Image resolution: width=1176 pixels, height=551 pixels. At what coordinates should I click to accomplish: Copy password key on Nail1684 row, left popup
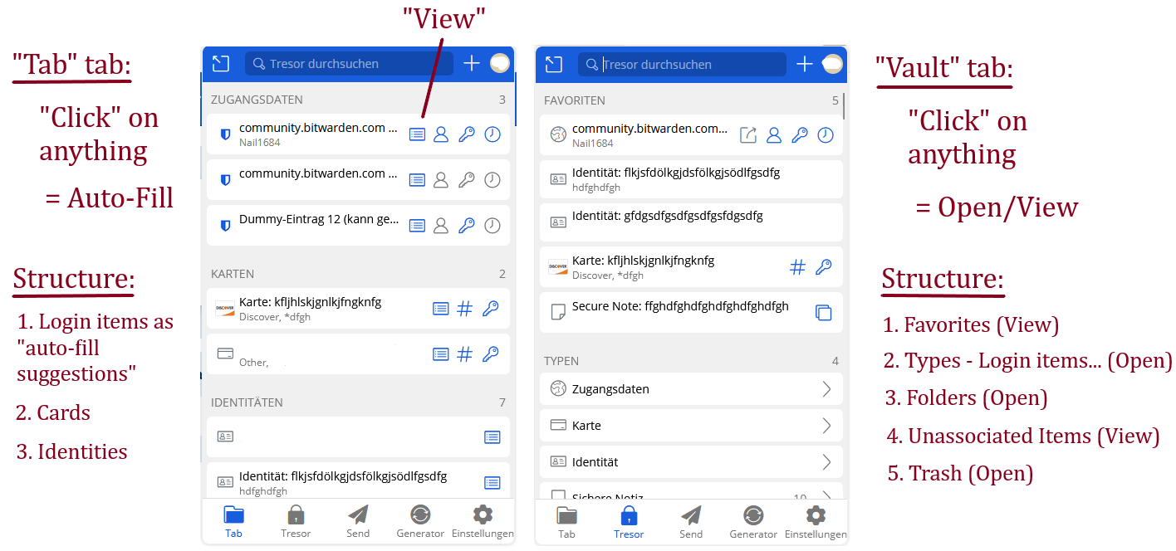point(467,134)
